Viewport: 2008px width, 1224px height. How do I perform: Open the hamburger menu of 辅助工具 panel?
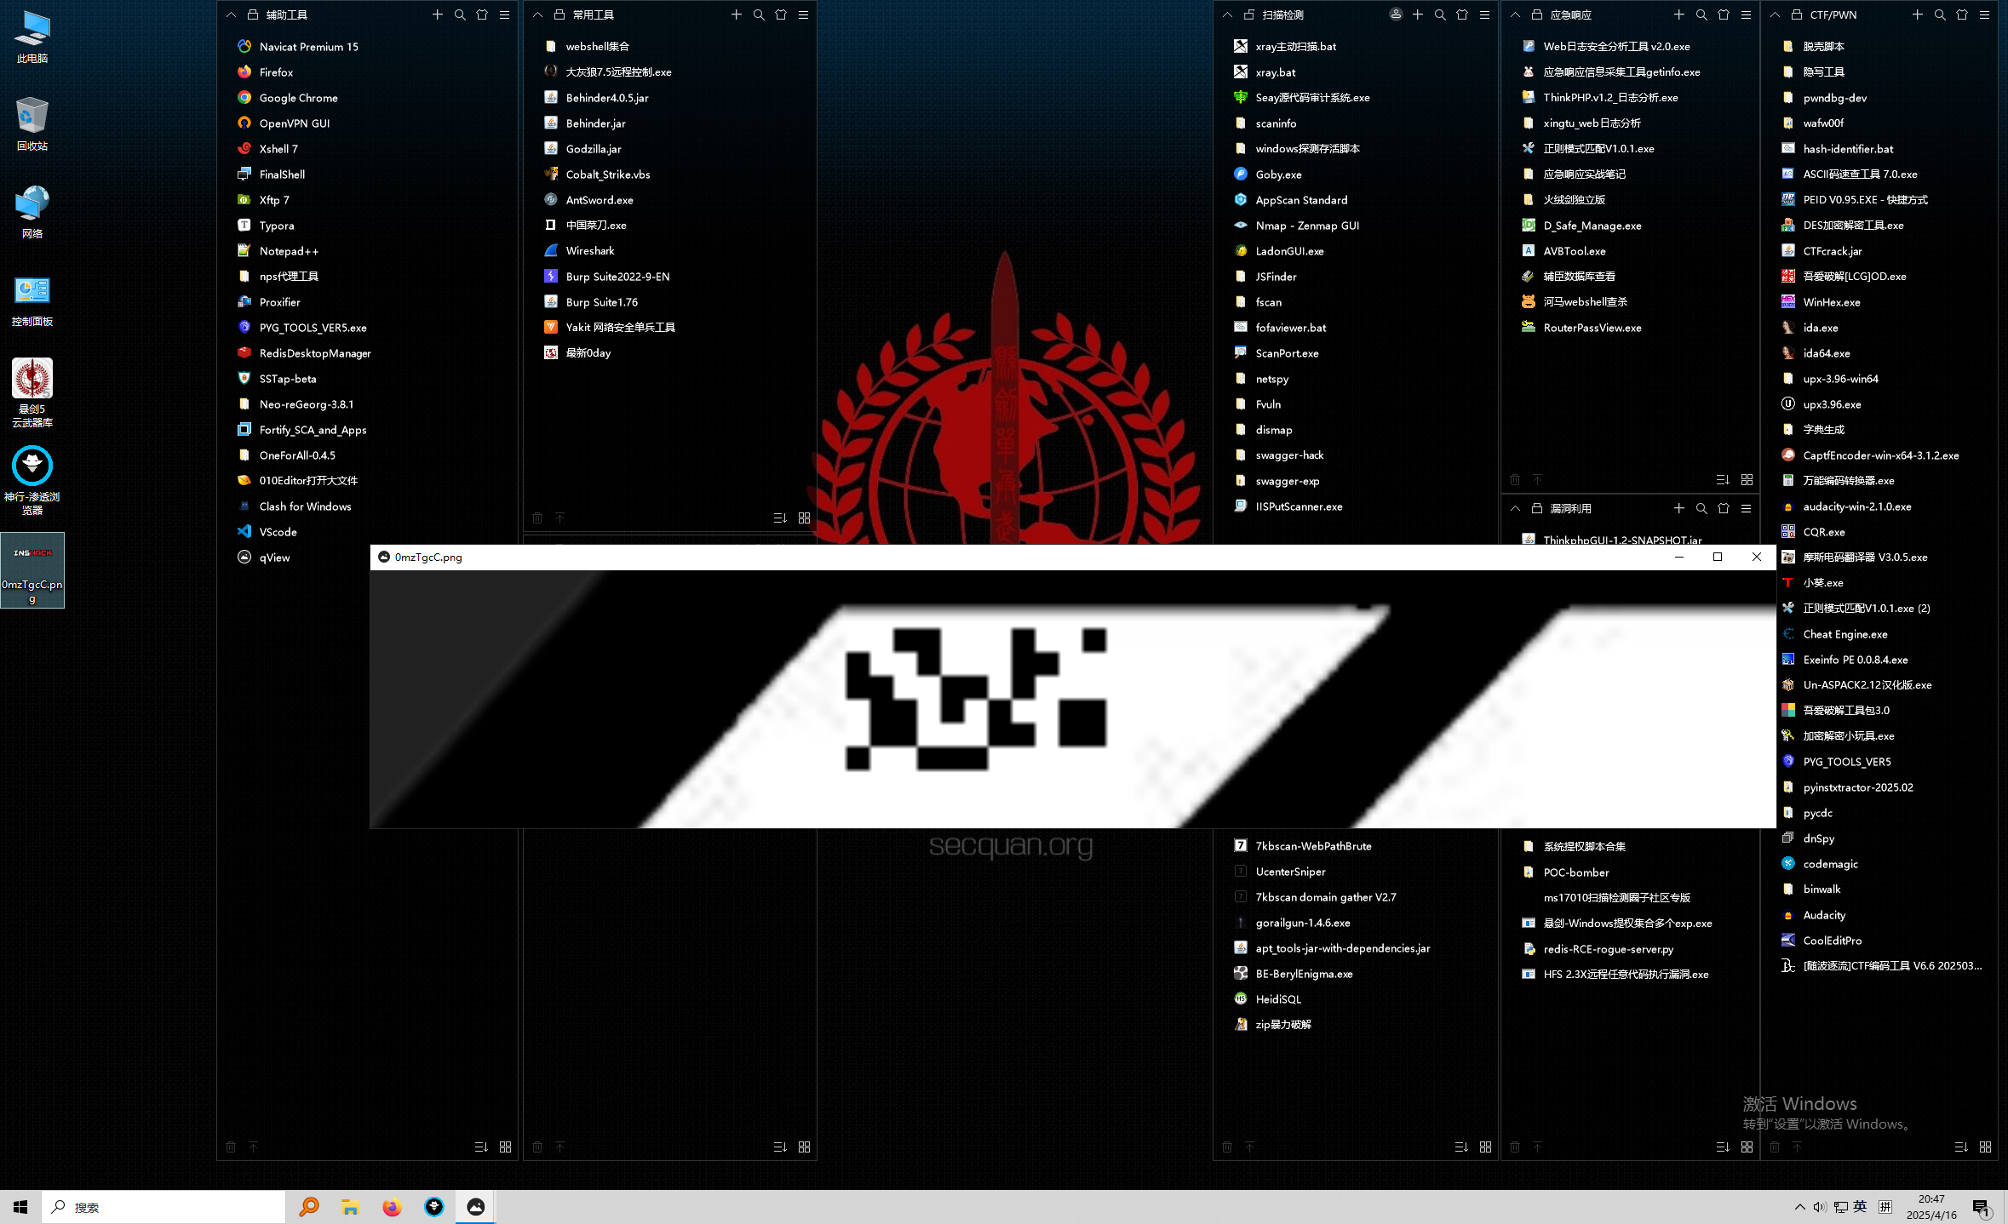pos(504,14)
